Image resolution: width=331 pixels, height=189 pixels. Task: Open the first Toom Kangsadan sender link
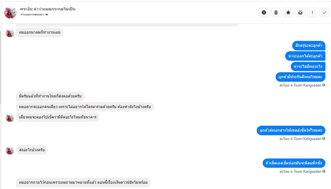click(x=307, y=85)
